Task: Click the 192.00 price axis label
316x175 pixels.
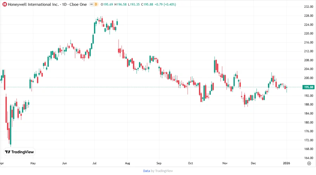Action: point(309,96)
